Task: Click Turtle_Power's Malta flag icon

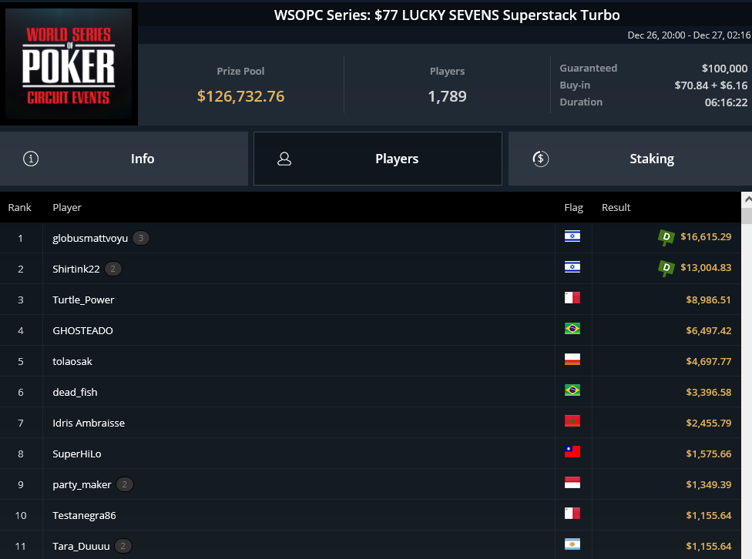Action: (572, 298)
